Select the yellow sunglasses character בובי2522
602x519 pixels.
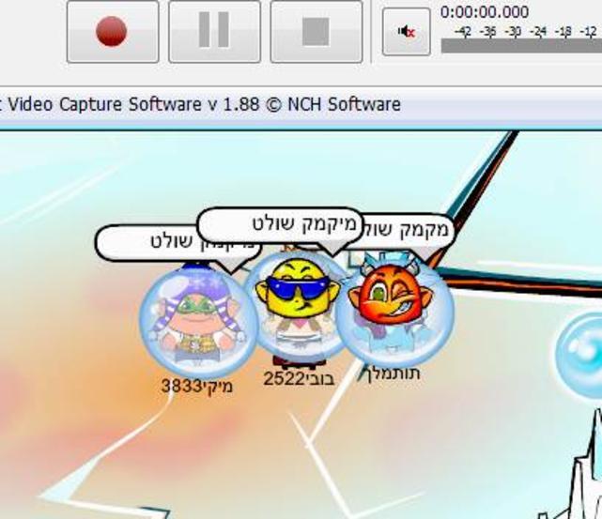[x=298, y=307]
